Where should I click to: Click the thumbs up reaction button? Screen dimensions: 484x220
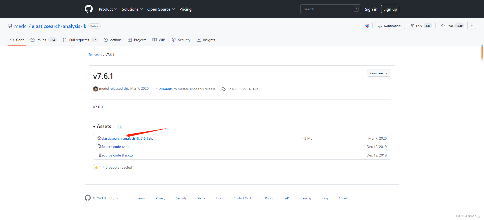(x=98, y=167)
